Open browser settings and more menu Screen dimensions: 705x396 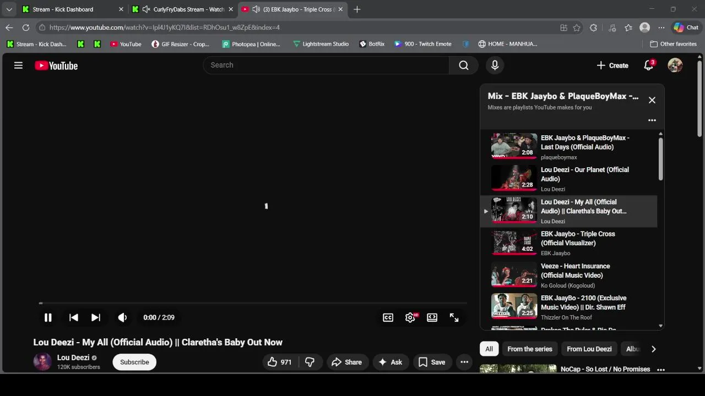click(661, 28)
